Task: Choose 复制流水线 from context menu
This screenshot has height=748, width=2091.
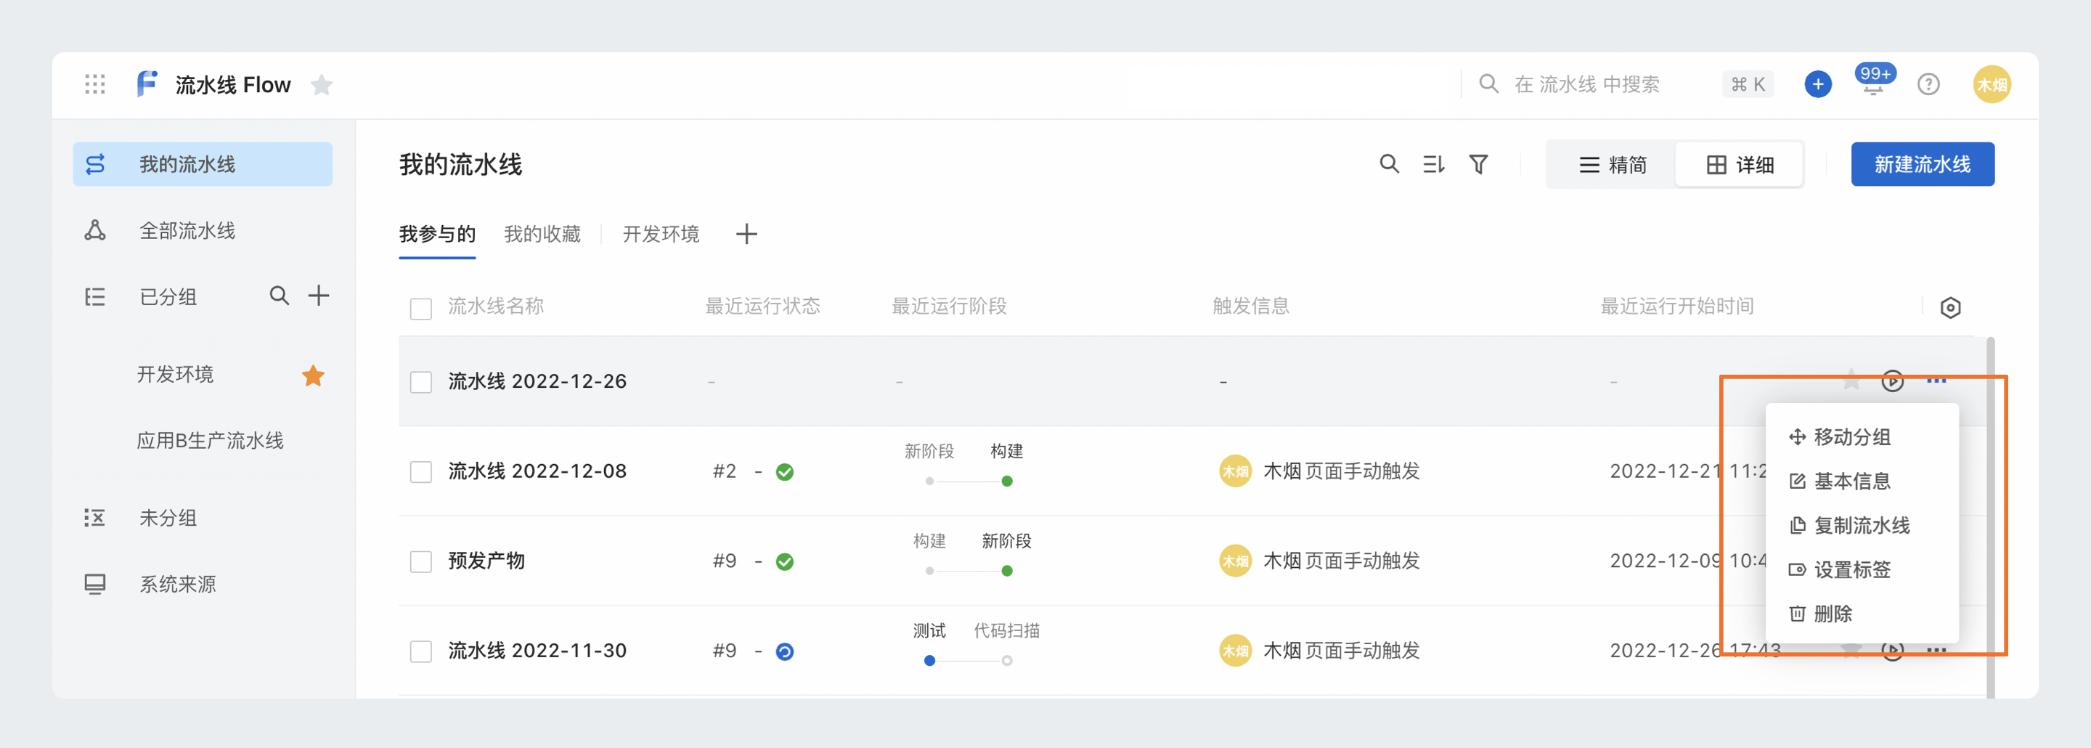Action: (1860, 526)
